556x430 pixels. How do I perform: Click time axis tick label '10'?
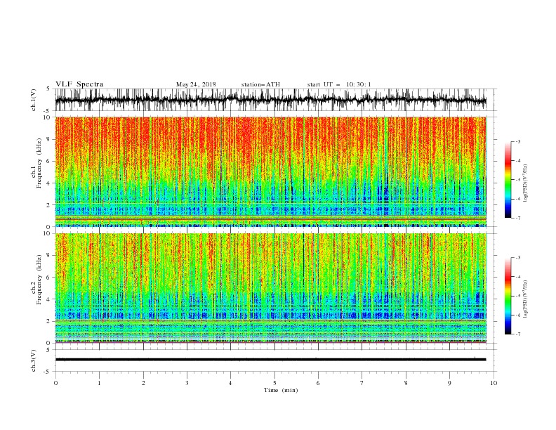[494, 383]
